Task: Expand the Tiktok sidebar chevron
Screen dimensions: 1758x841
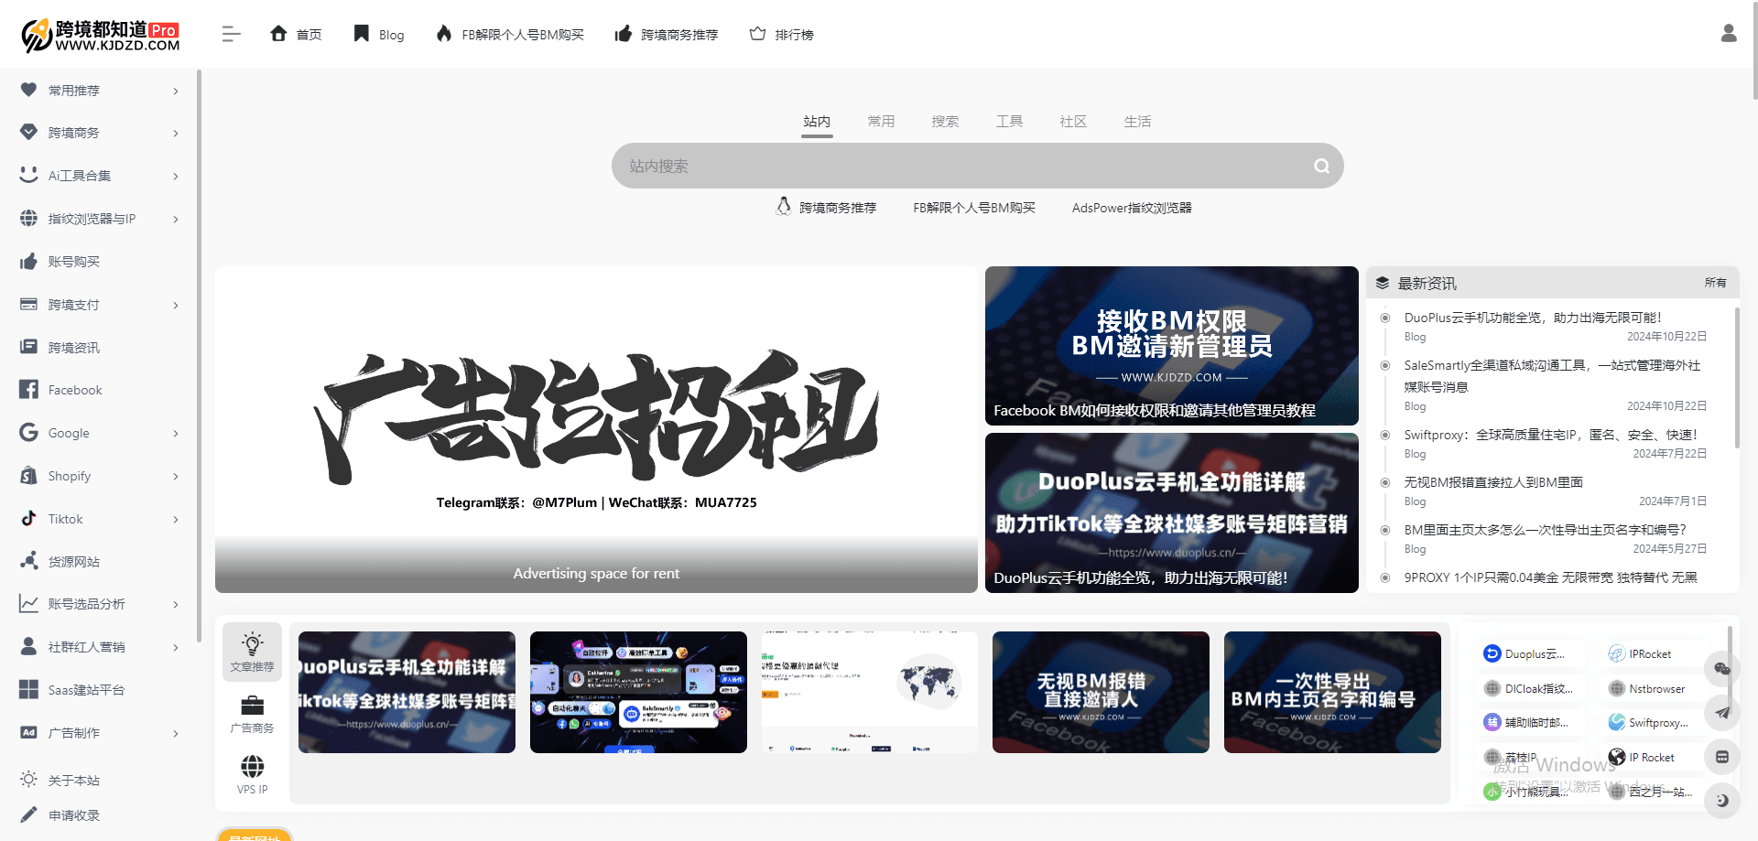Action: 176,520
